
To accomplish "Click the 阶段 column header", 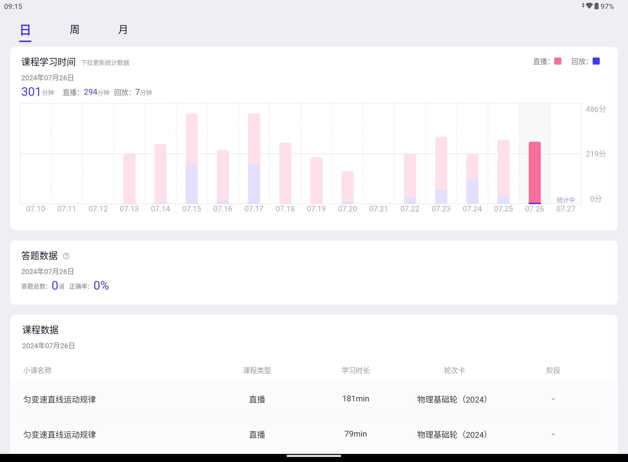I will [x=553, y=370].
